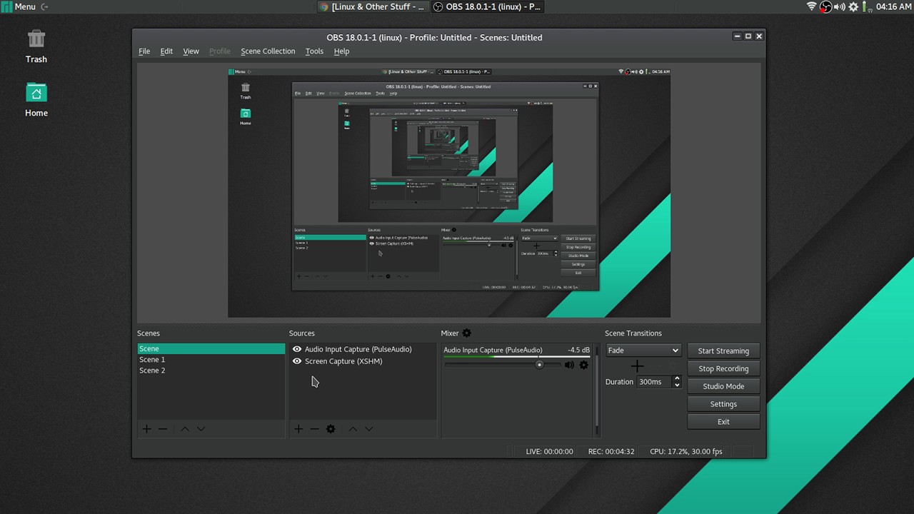Move selected scene down using the arrow icon
914x514 pixels.
[x=201, y=428]
